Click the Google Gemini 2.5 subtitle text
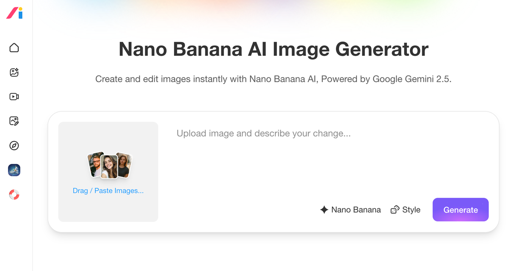The height and width of the screenshot is (271, 508). [x=273, y=79]
